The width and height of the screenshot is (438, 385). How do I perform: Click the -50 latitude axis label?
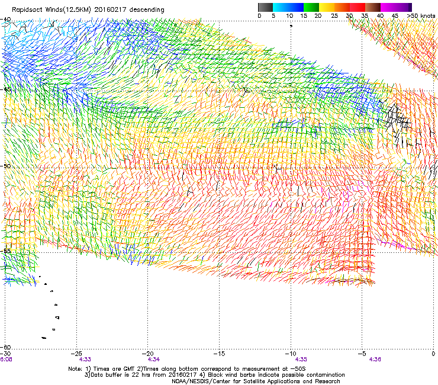(x=5, y=166)
